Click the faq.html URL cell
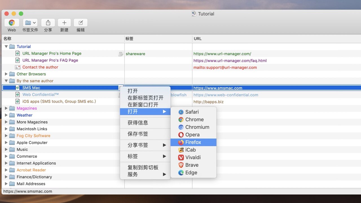Screen dimensions: 361x203 click(230, 61)
